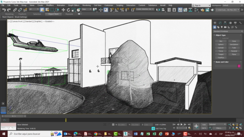244x137 pixels.
Task: Open the Graph Editors menu
Action: pos(74,5)
